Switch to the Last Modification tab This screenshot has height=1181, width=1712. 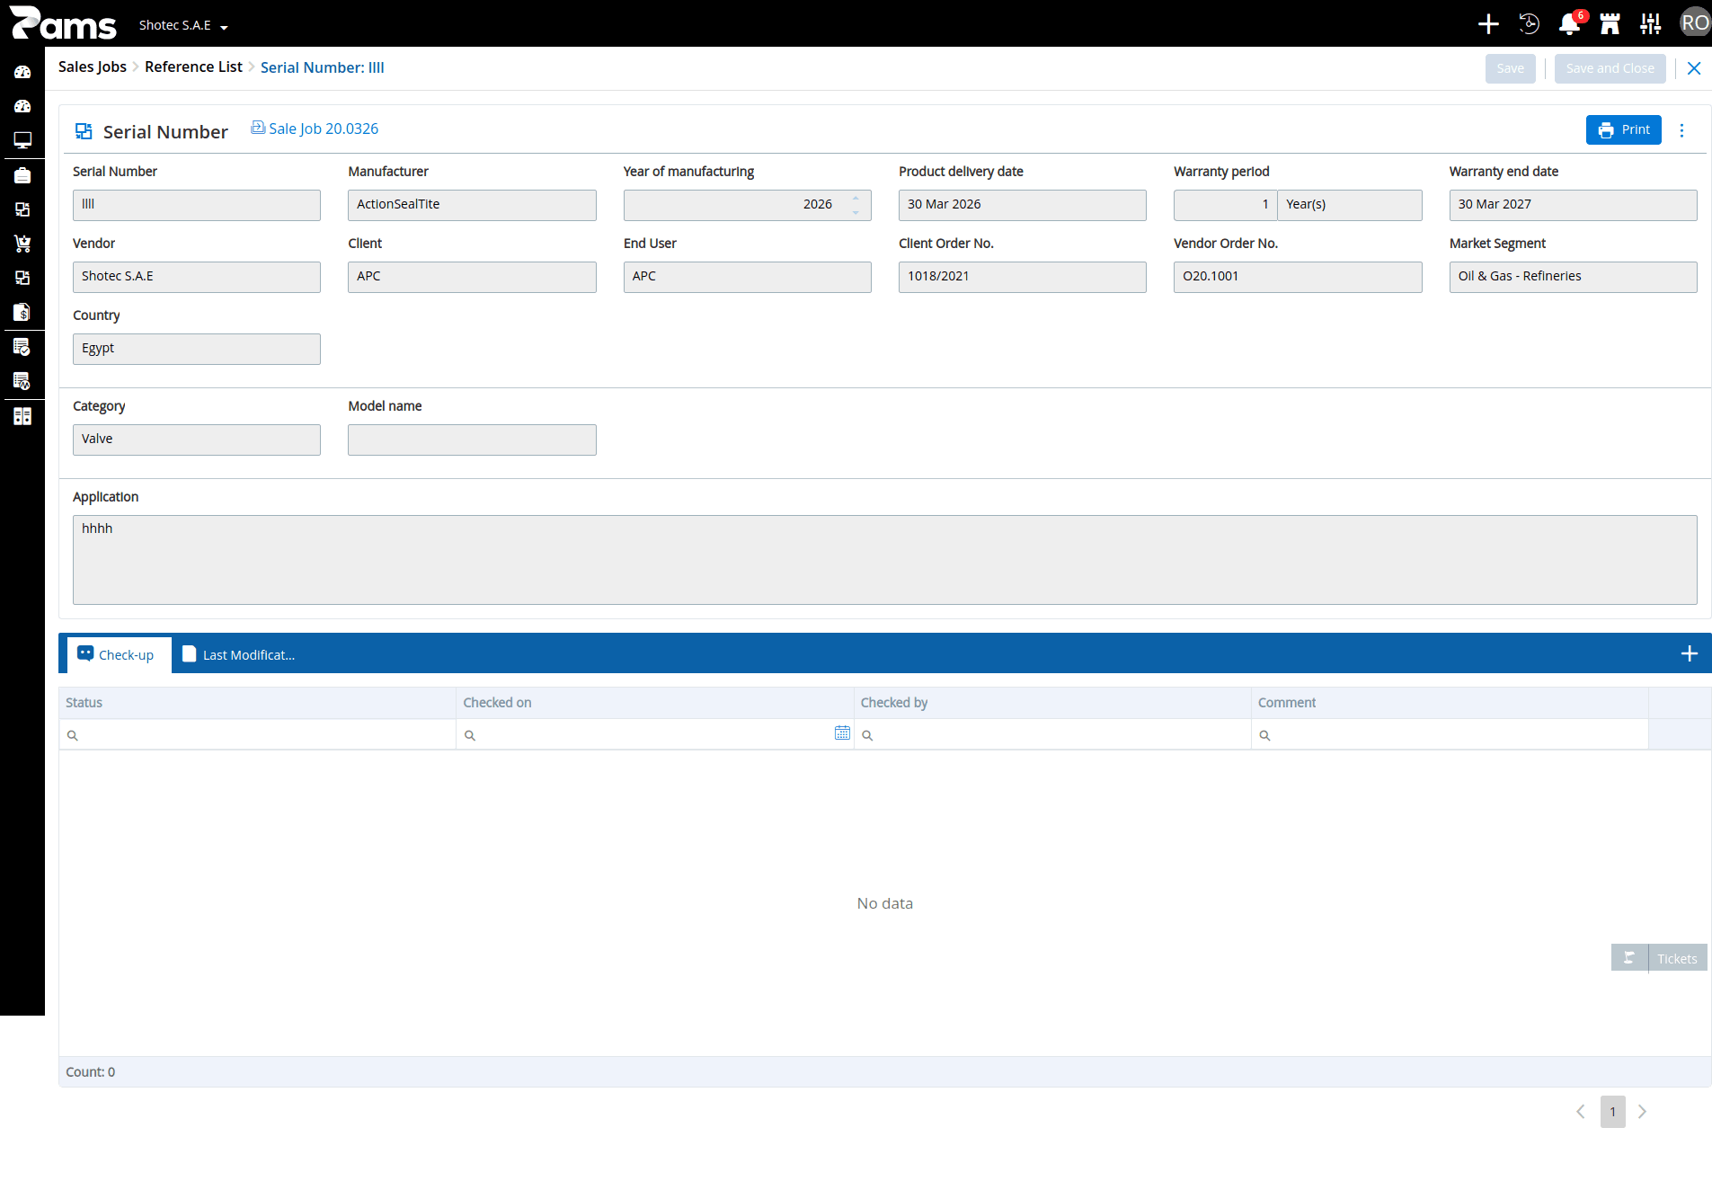point(239,654)
